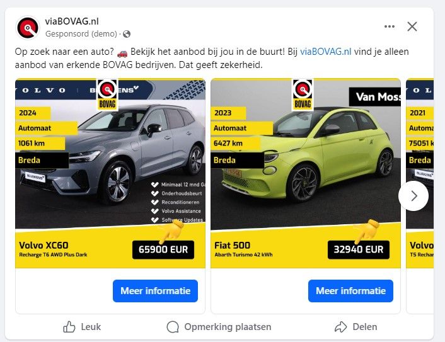The width and height of the screenshot is (445, 342).
Task: Click the viaBOVAG.nl profile logo
Action: click(x=28, y=28)
